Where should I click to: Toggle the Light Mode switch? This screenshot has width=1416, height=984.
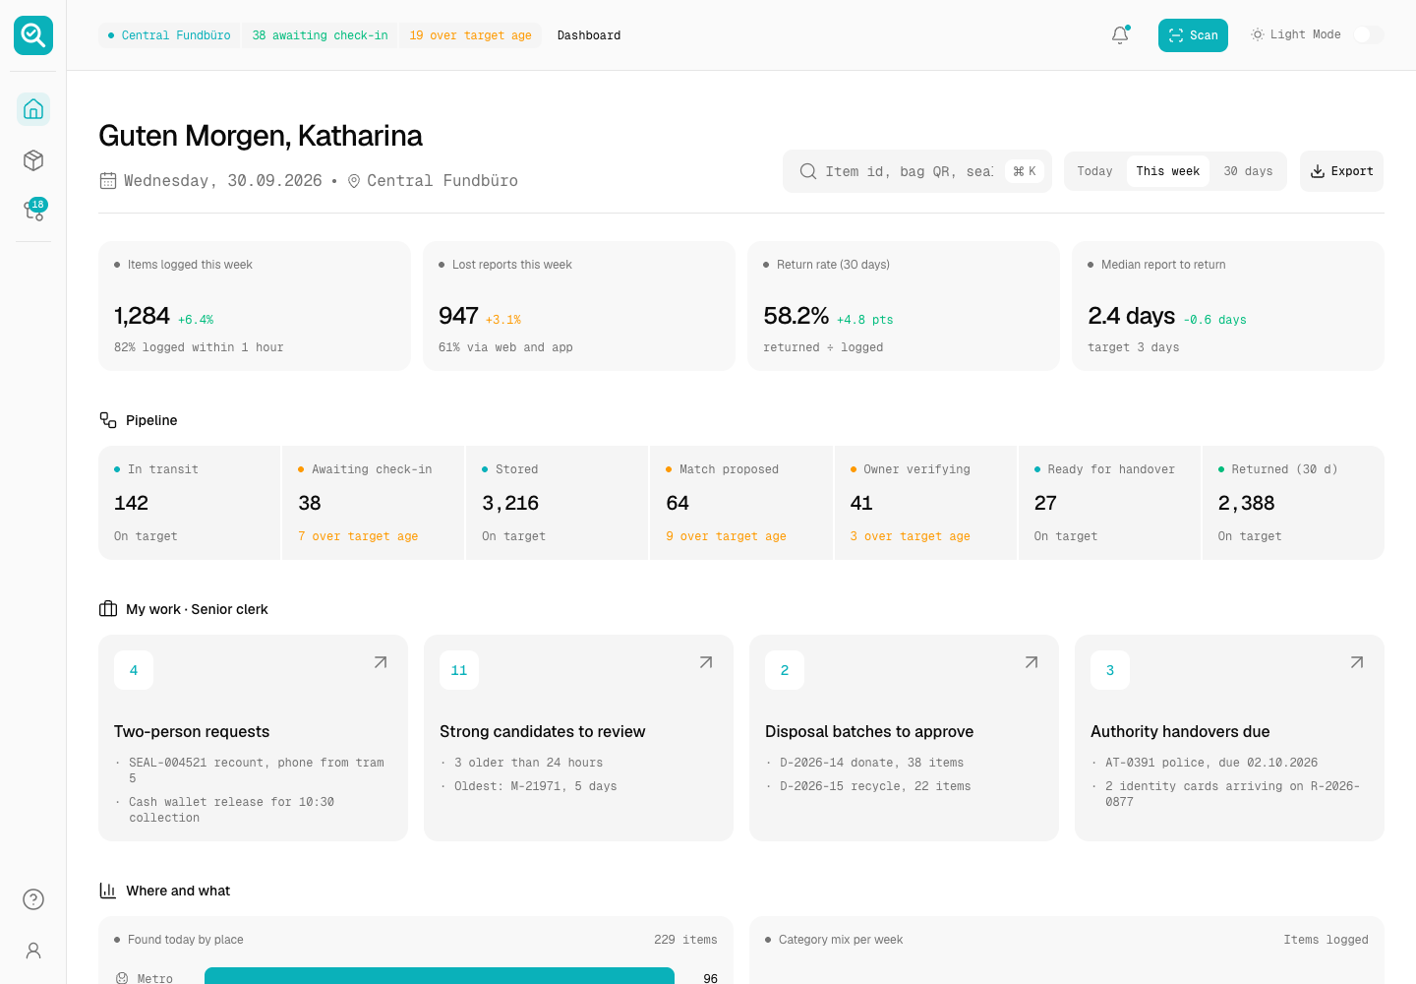[1369, 34]
